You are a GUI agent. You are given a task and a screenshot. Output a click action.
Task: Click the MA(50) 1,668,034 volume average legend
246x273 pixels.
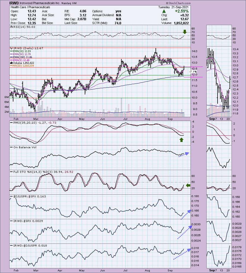[x=22, y=66]
